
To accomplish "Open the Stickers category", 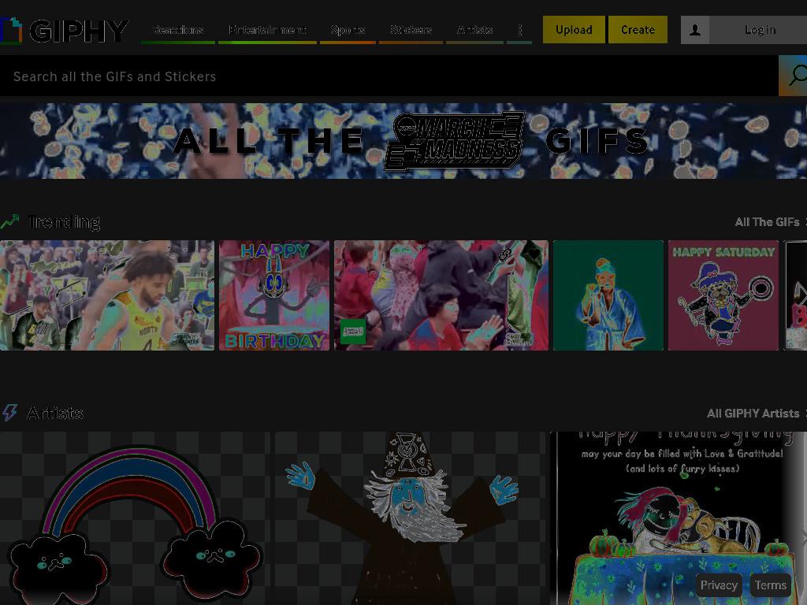I will coord(411,30).
